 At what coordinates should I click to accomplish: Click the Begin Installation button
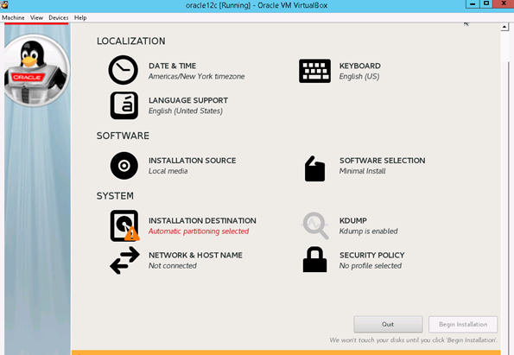point(463,324)
